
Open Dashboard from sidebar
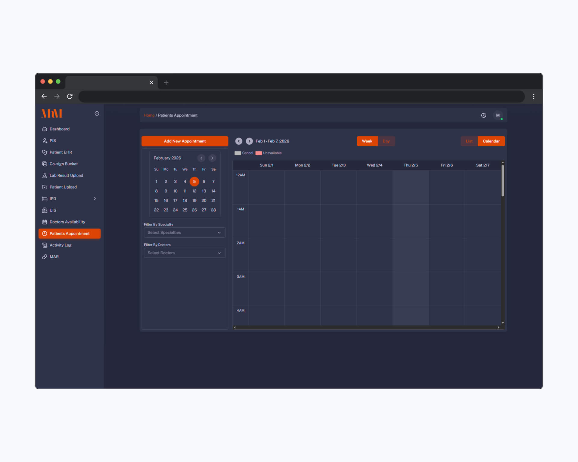(59, 129)
